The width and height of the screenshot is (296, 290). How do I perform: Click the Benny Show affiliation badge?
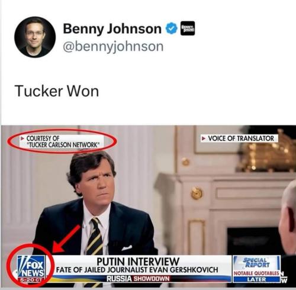click(188, 28)
